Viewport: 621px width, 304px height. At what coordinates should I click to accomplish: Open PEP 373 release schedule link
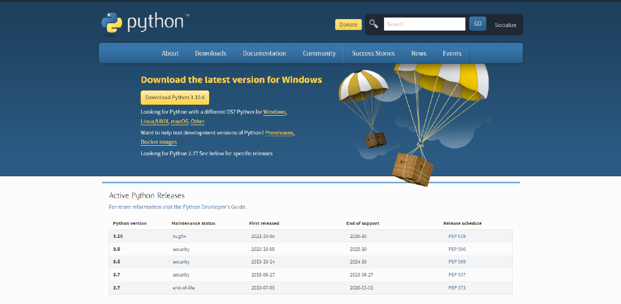(457, 287)
